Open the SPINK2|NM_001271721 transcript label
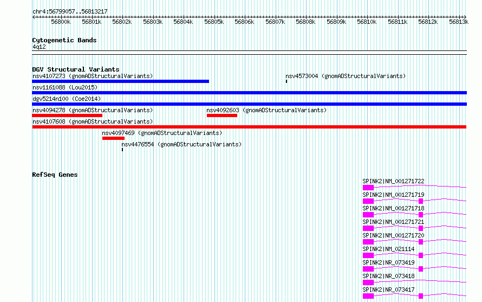Image resolution: width=482 pixels, height=302 pixels. (x=394, y=222)
